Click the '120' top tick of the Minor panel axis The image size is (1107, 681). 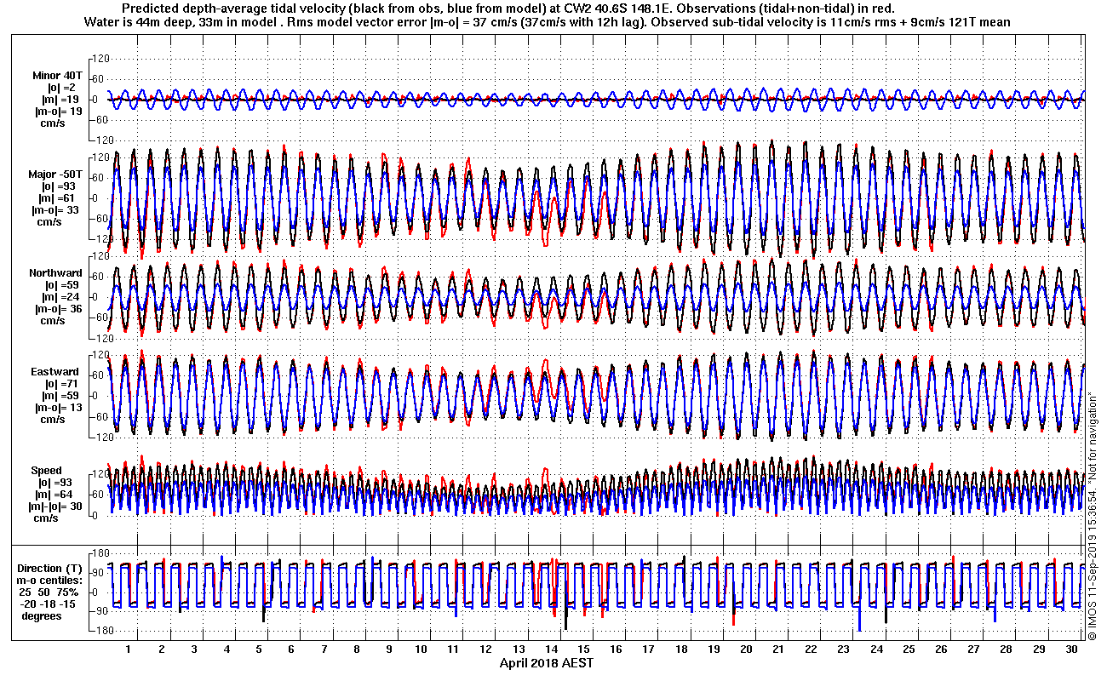(101, 59)
